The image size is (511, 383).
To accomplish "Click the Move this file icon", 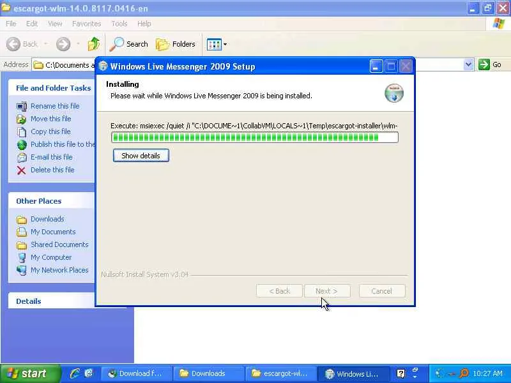I will pyautogui.click(x=22, y=119).
